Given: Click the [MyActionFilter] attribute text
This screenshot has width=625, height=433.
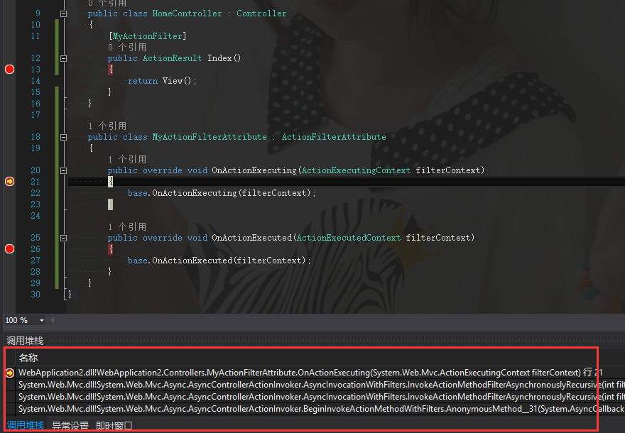Looking at the screenshot, I should [147, 36].
